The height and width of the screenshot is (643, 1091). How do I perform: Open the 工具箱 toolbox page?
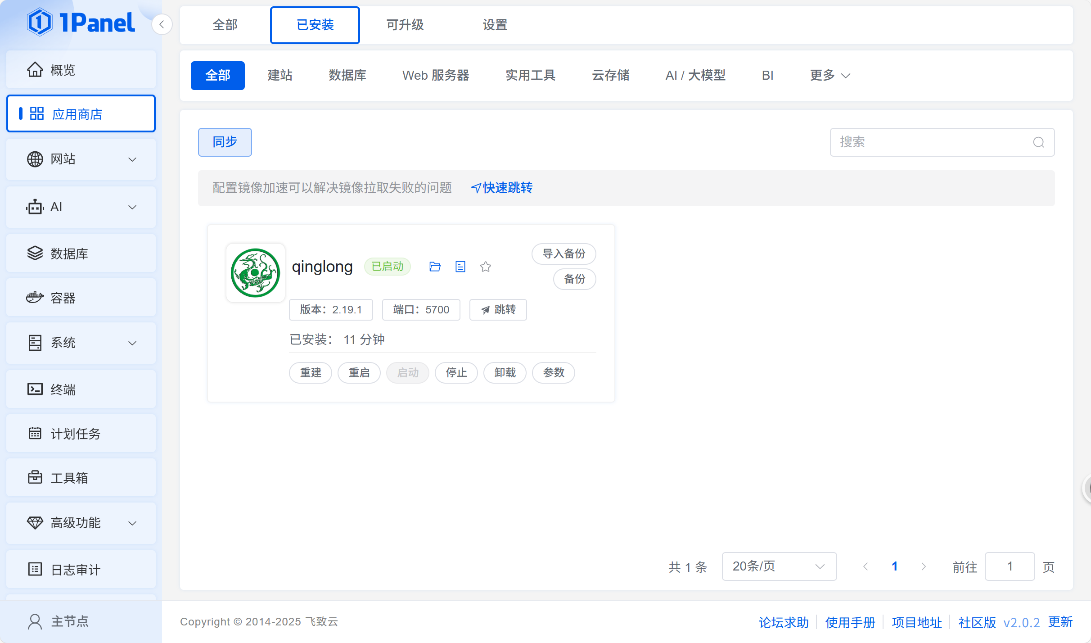pos(81,478)
